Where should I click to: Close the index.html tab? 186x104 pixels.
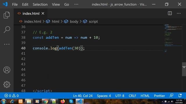(x=43, y=14)
